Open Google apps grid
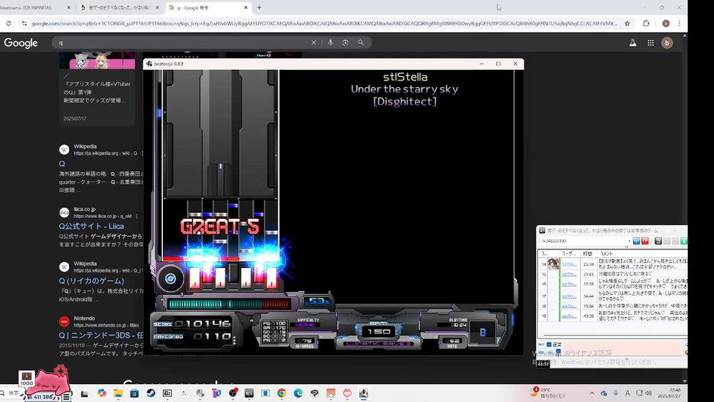The width and height of the screenshot is (714, 402). (650, 43)
